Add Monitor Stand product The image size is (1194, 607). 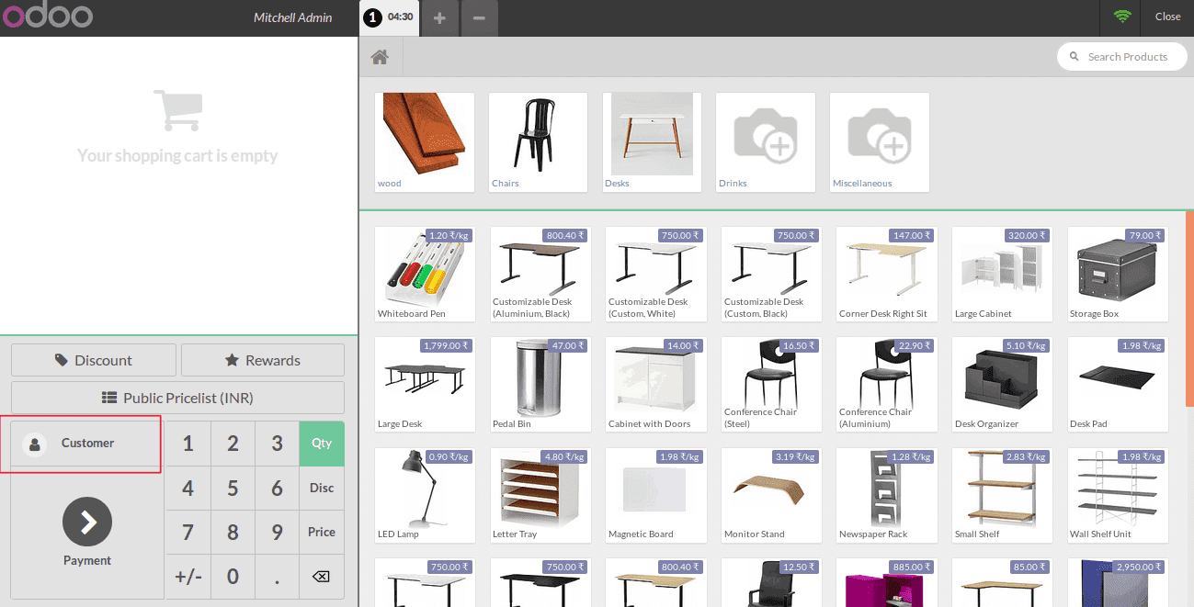point(772,494)
